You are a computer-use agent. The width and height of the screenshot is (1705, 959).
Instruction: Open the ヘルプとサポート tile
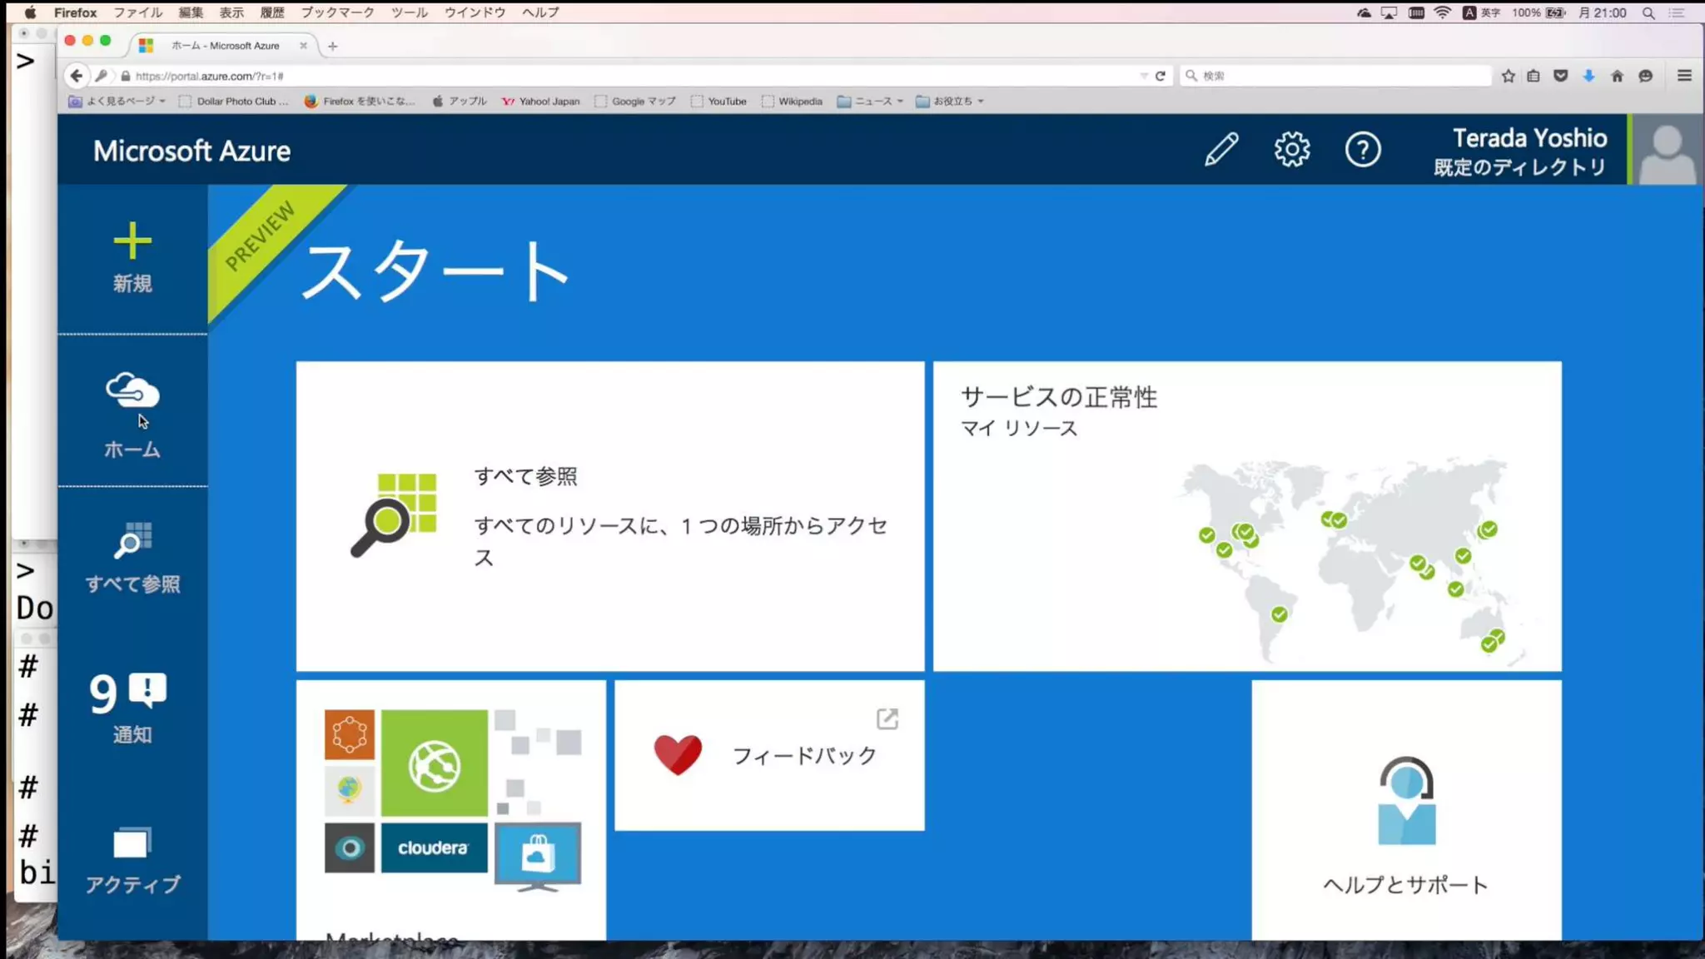[1406, 810]
